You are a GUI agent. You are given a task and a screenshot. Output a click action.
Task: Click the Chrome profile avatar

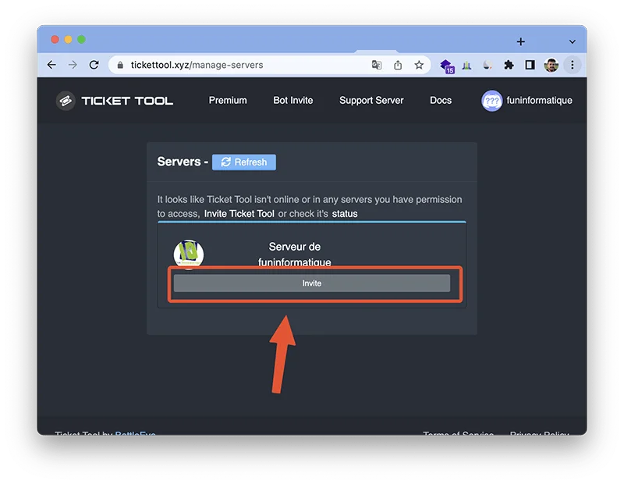(x=551, y=66)
